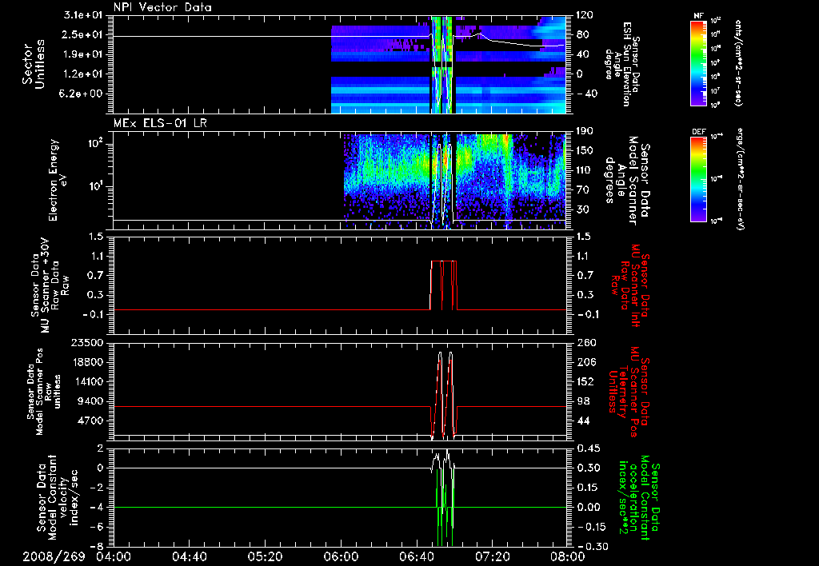Click the green Model Constant acceleration label
Viewport: 819px width, 566px height.
pyautogui.click(x=639, y=498)
